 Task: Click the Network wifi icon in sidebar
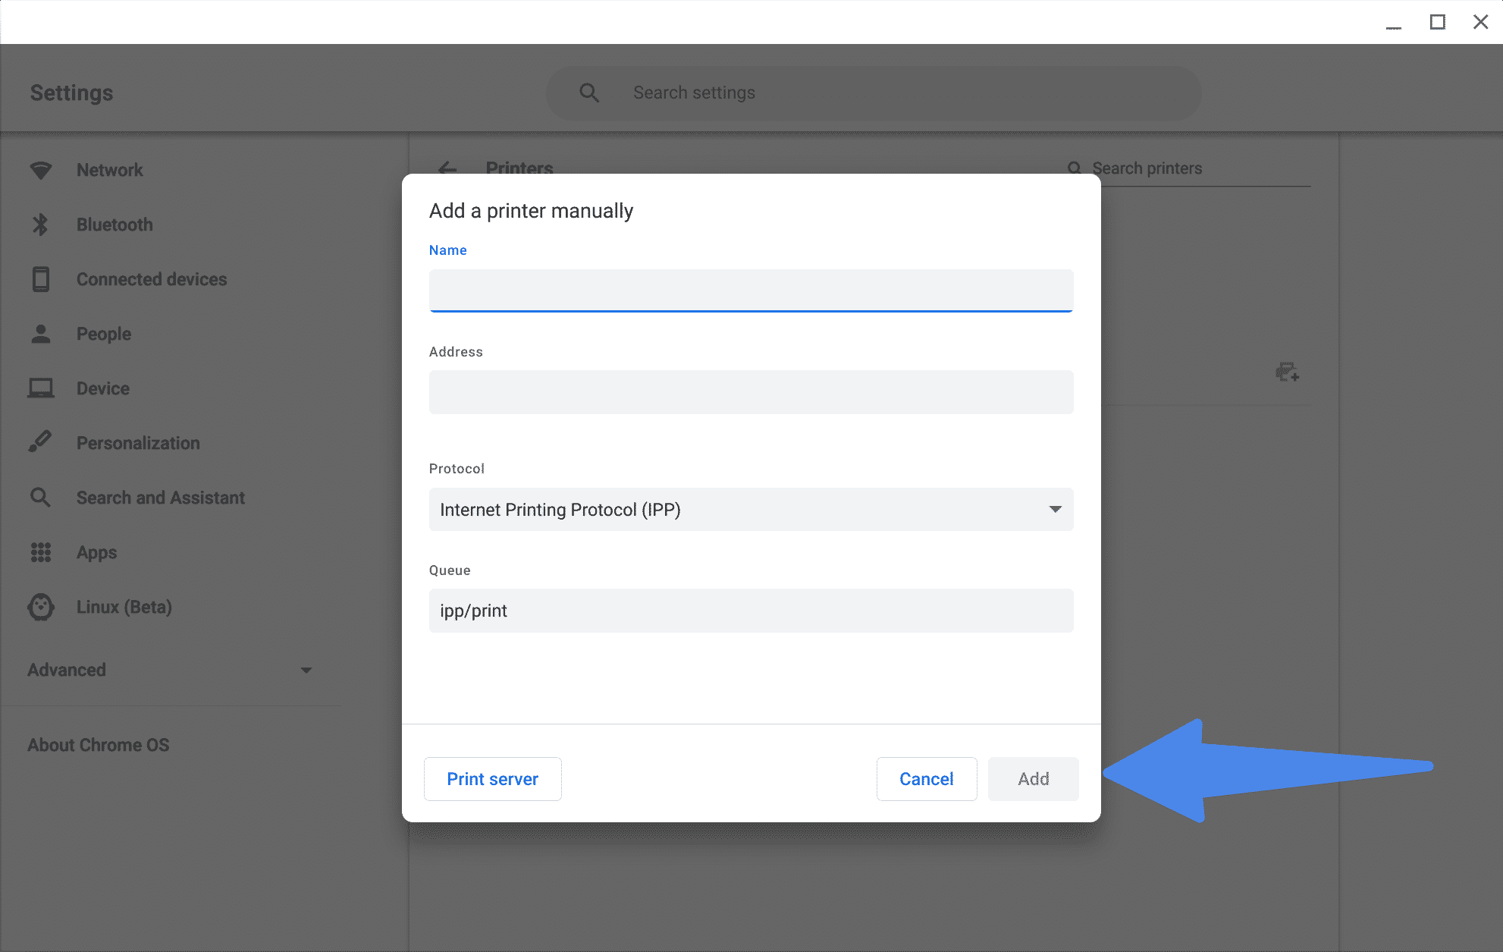(41, 170)
